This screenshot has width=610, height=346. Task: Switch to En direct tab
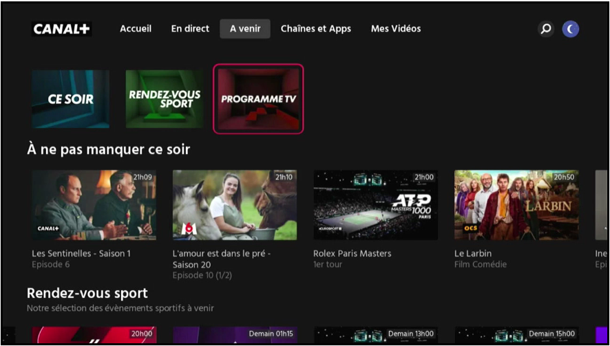pos(191,29)
